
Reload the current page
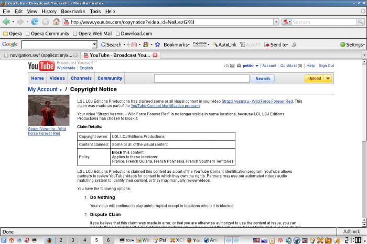pyautogui.click(x=35, y=22)
